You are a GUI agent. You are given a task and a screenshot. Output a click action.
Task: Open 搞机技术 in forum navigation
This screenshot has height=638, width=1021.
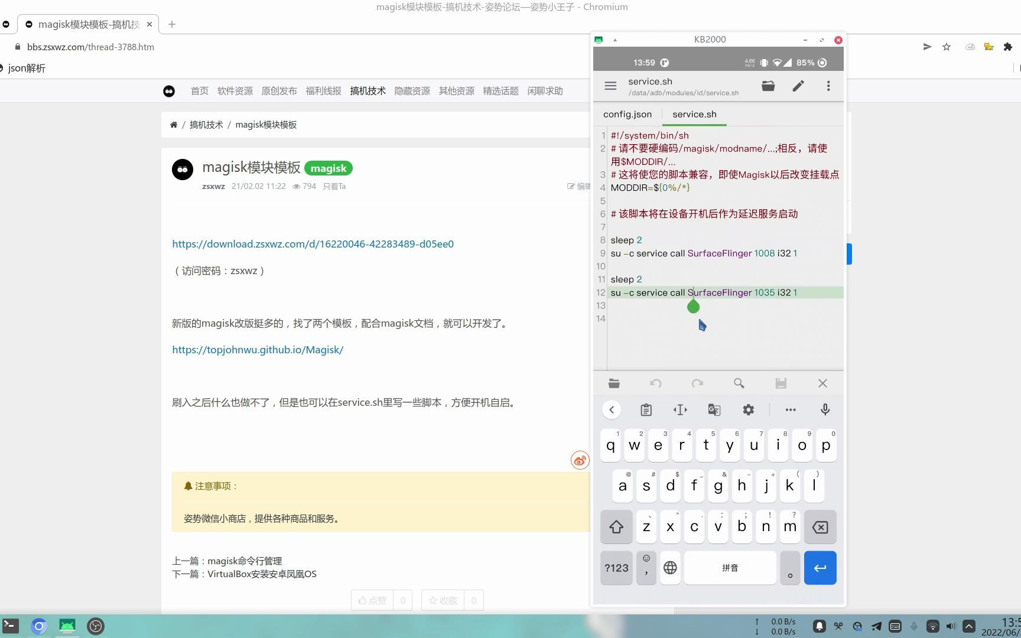pyautogui.click(x=368, y=91)
